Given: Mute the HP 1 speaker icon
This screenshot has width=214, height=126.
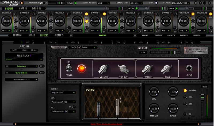Looking at the screenshot, I should click(x=137, y=9).
